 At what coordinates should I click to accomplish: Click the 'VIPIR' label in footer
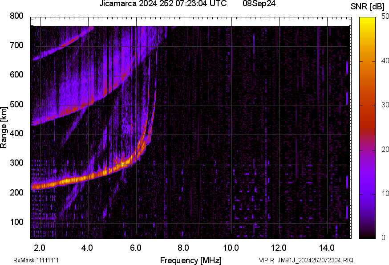tap(267, 260)
